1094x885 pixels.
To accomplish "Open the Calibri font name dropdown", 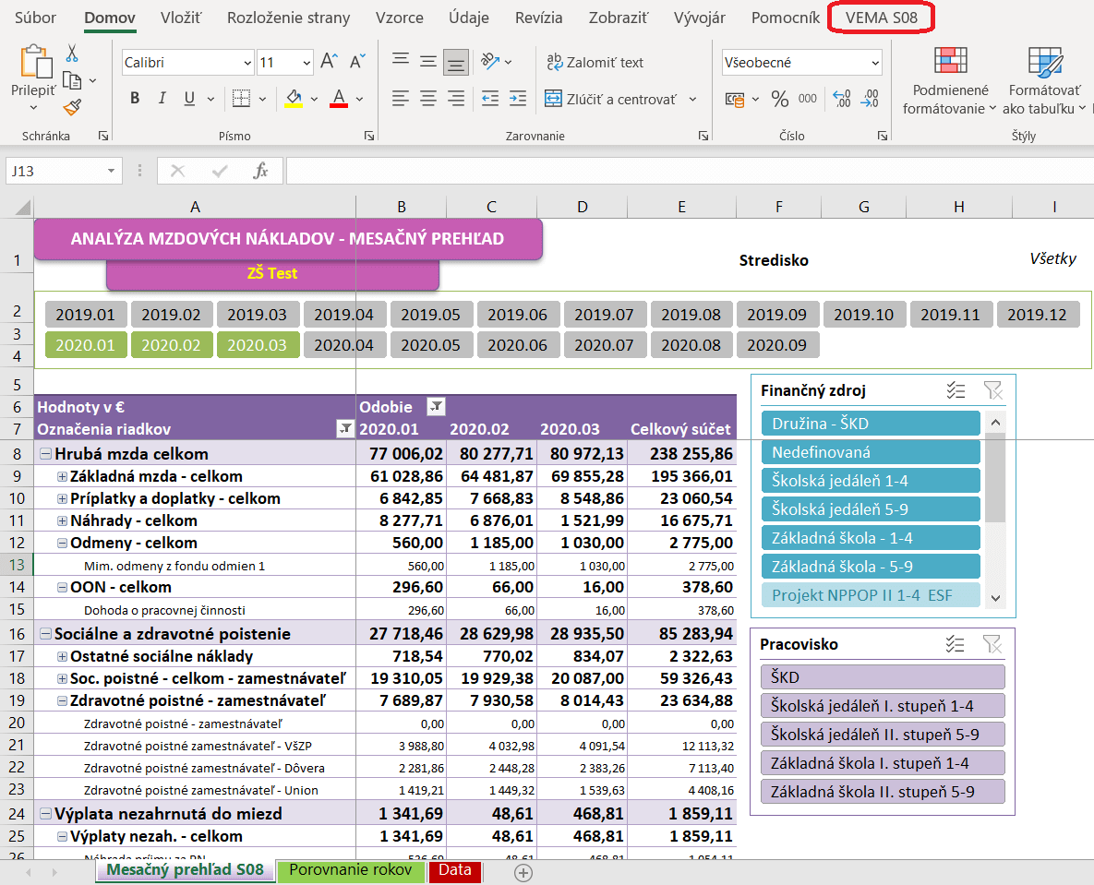I will (x=247, y=63).
